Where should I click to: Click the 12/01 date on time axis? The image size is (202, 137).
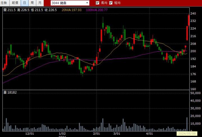pos(30,134)
